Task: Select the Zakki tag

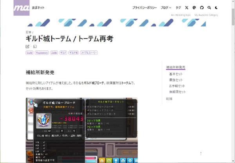Action: pyautogui.click(x=54, y=53)
